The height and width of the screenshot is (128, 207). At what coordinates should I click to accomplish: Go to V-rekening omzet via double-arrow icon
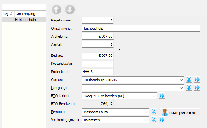click(x=162, y=120)
